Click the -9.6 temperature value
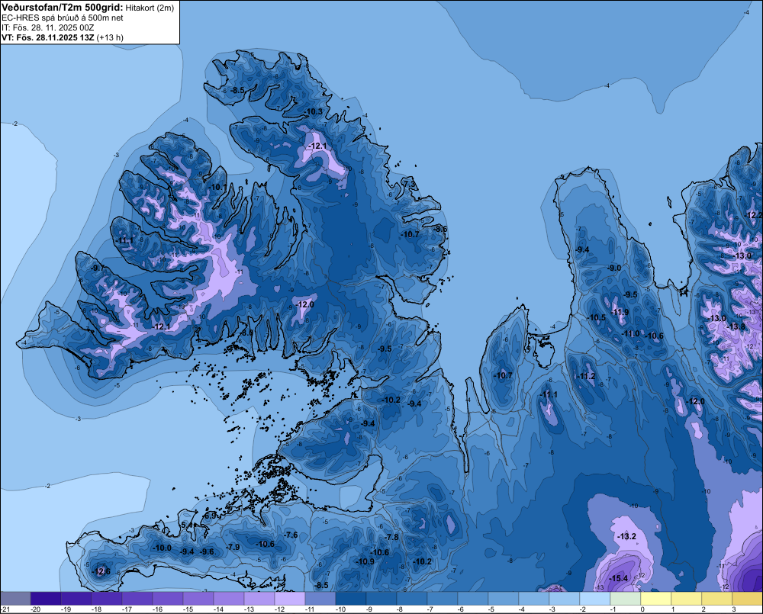 point(207,551)
